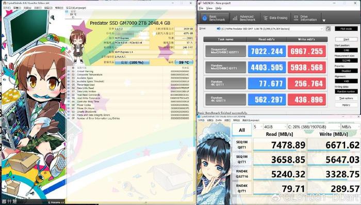Open the test size dropdown showing 4GiB
This screenshot has height=205, width=361.
tap(275, 127)
